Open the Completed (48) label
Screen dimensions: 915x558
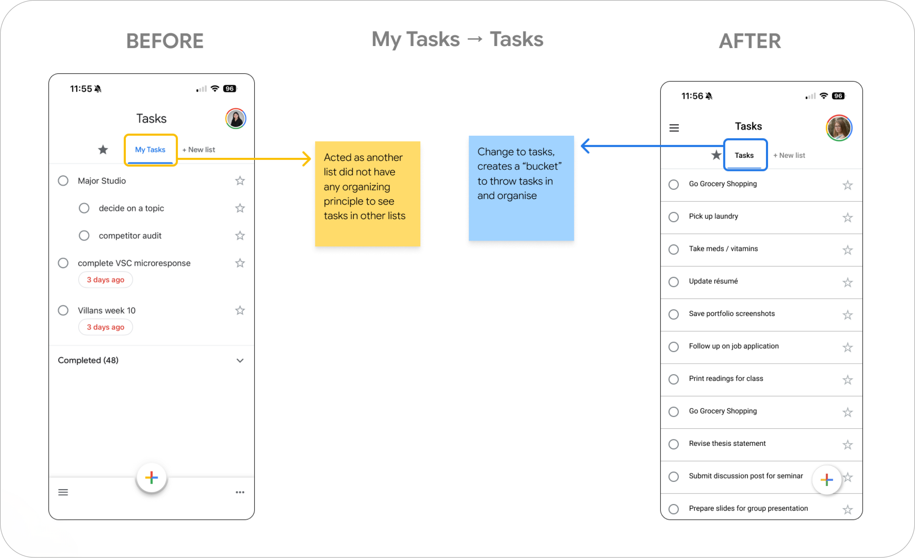tap(88, 360)
